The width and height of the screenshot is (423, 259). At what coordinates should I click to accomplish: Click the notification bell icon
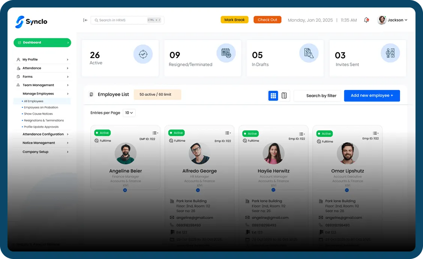(x=366, y=20)
